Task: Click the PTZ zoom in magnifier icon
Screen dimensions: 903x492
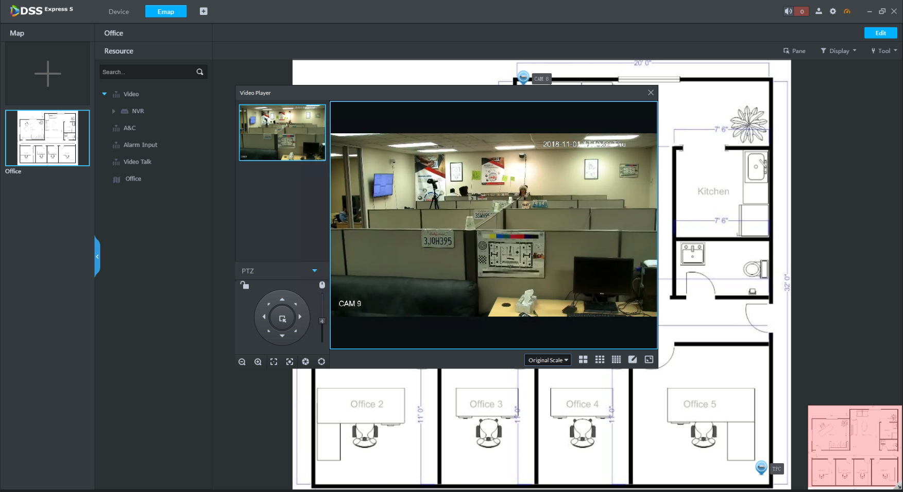Action: (258, 362)
